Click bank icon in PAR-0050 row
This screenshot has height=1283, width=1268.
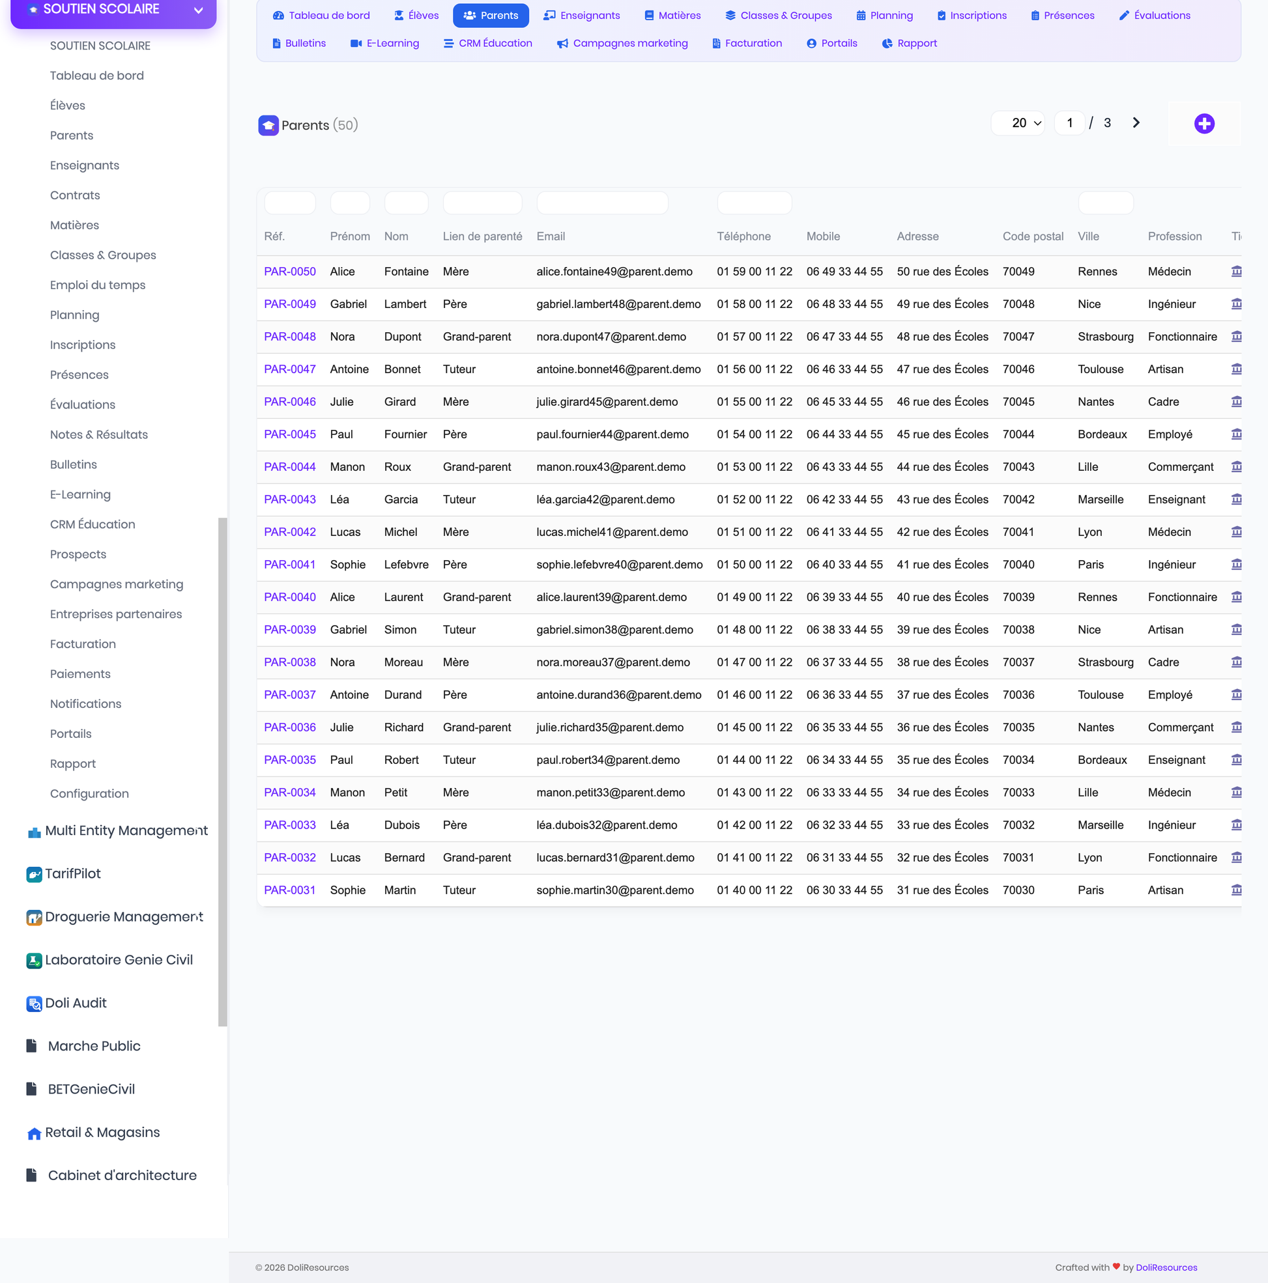click(1236, 272)
